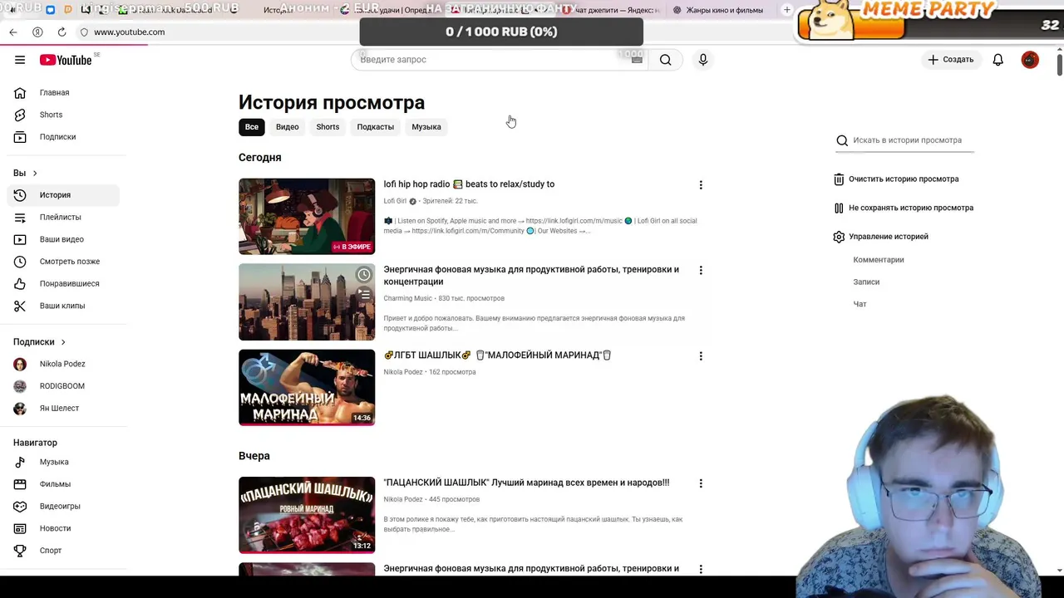Open Ваши клипы in the sidebar
This screenshot has width=1064, height=598.
pyautogui.click(x=63, y=306)
